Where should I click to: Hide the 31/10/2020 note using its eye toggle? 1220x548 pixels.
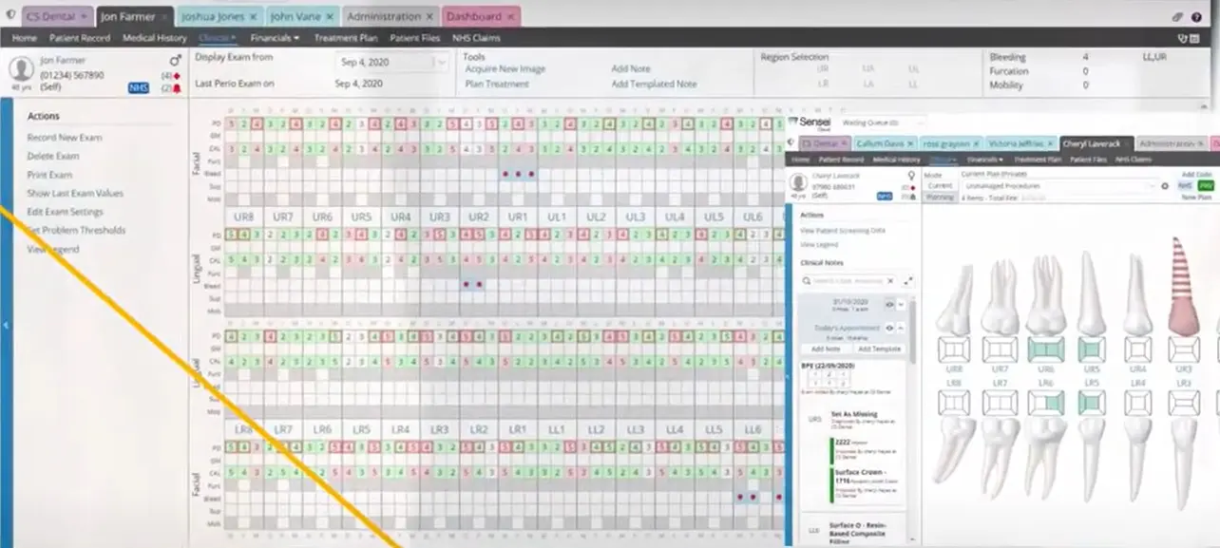[889, 304]
